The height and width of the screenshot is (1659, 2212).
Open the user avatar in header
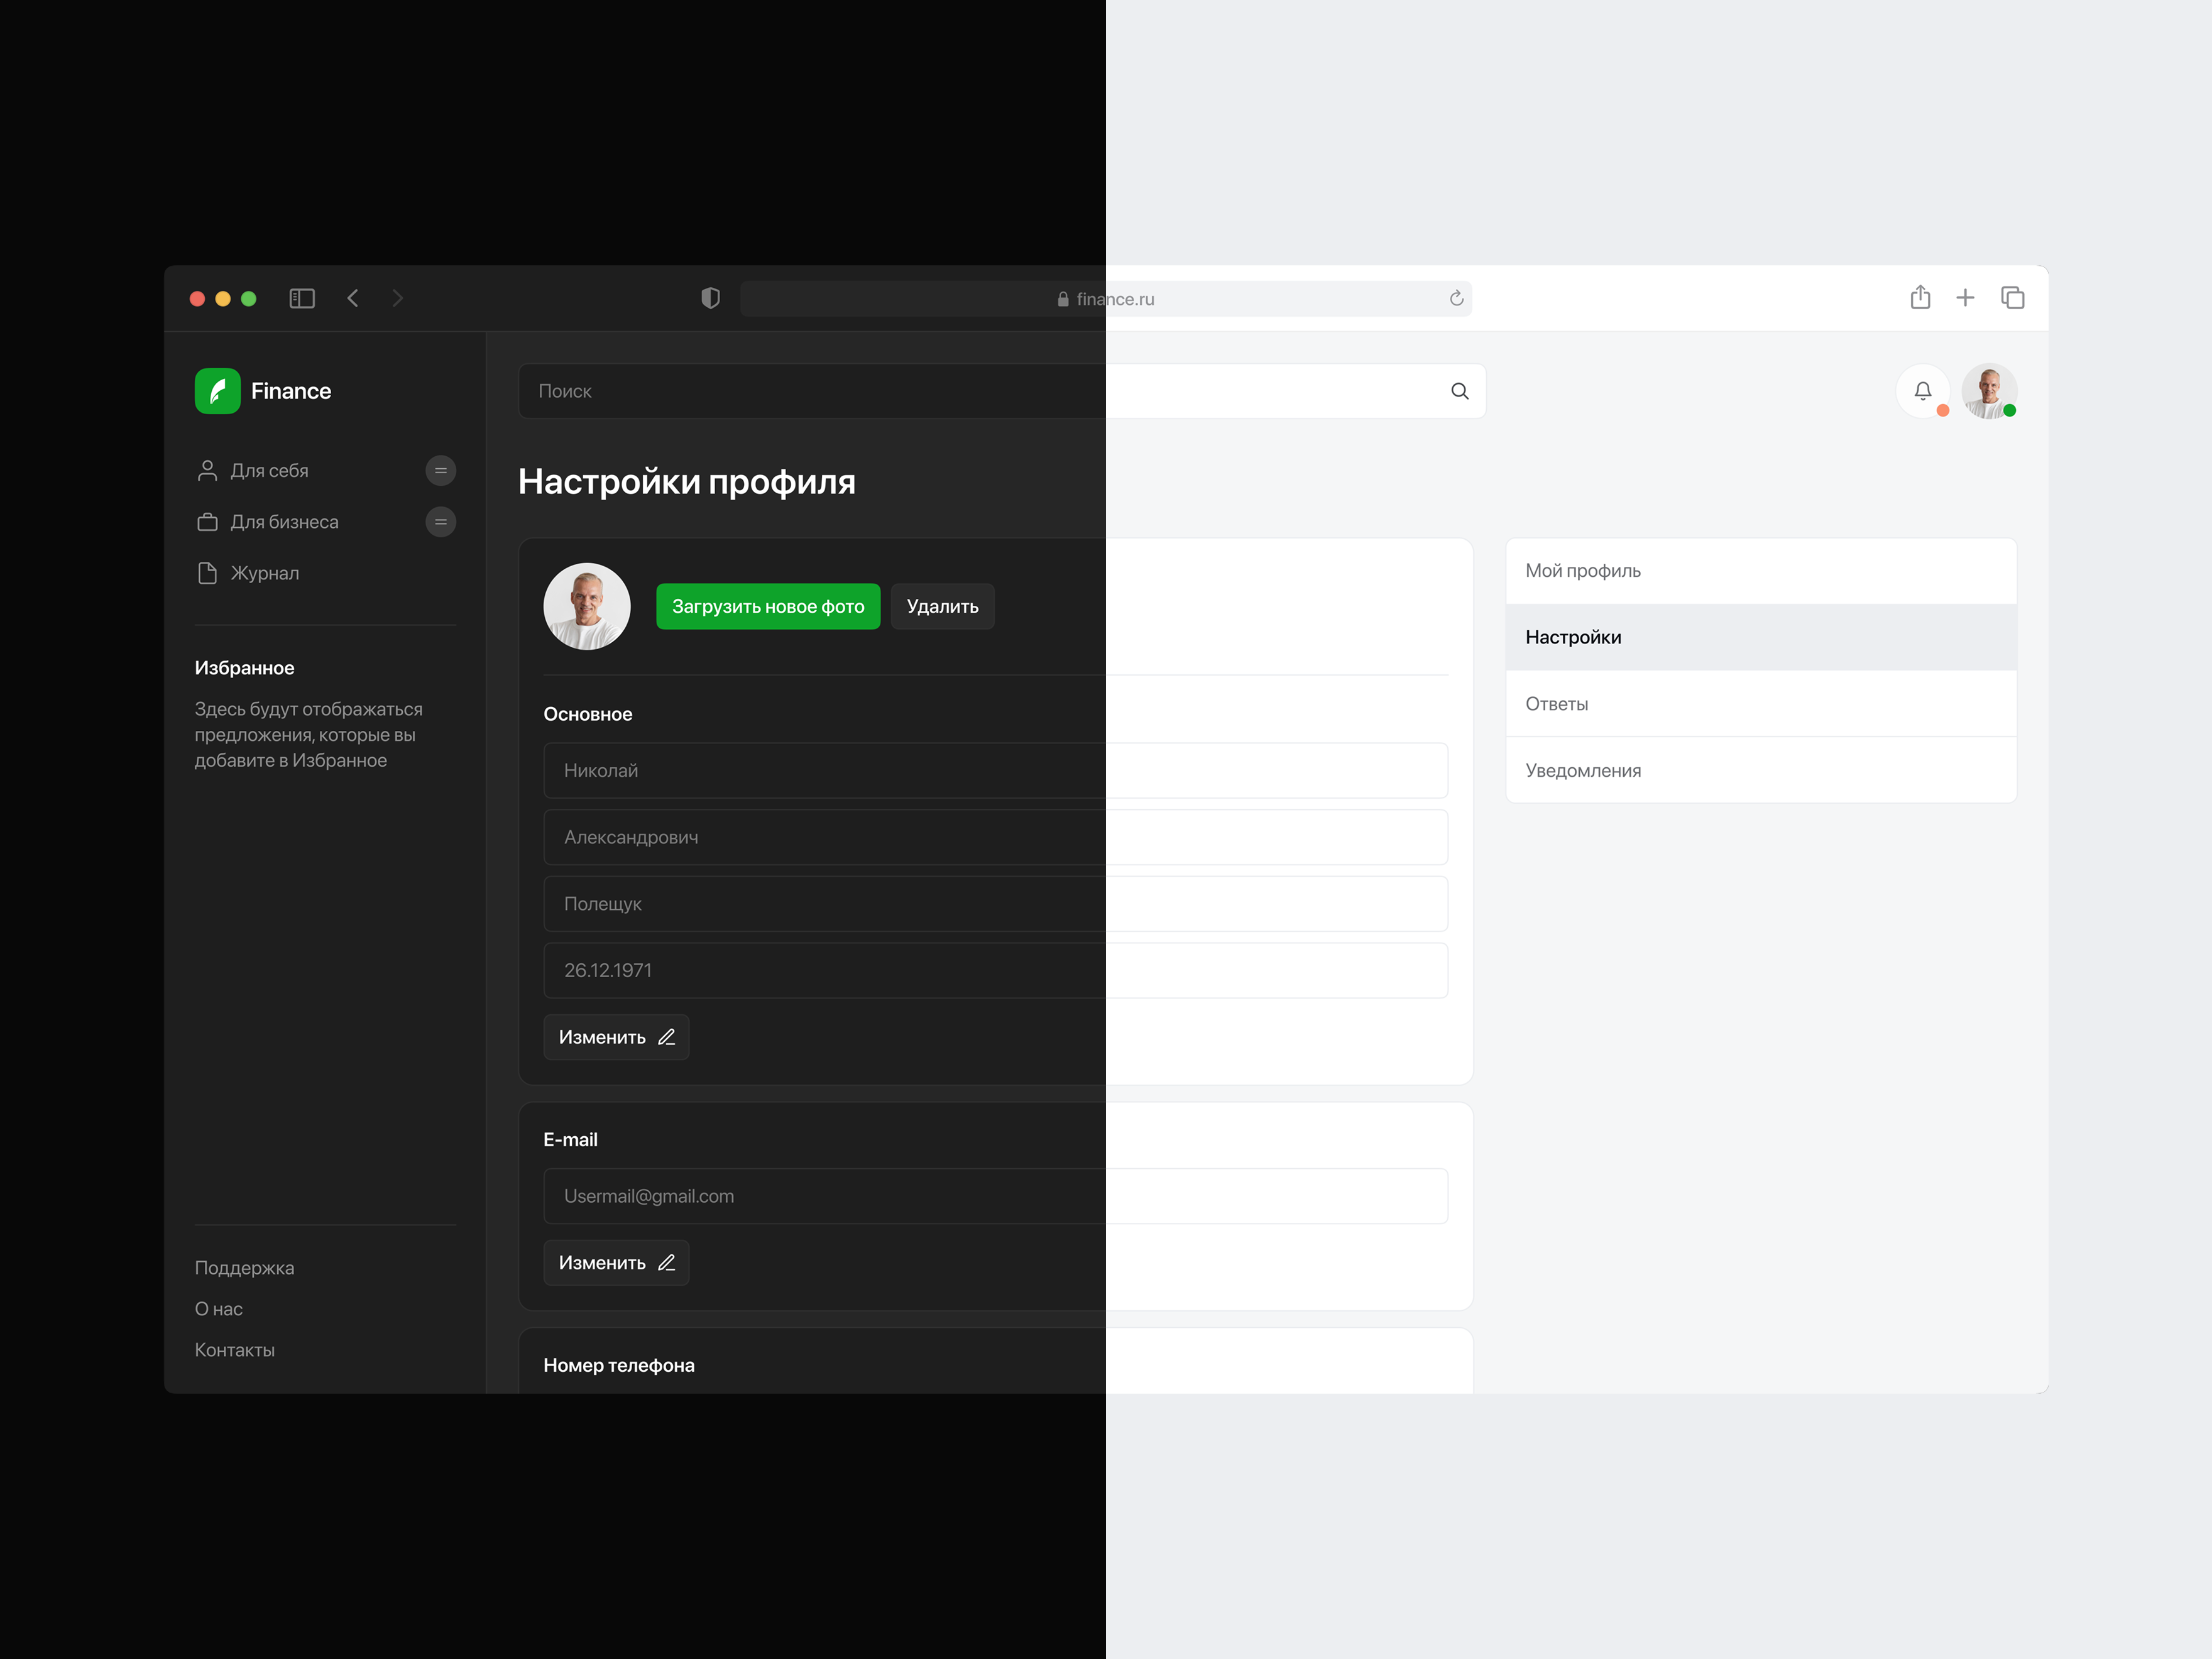[1989, 391]
